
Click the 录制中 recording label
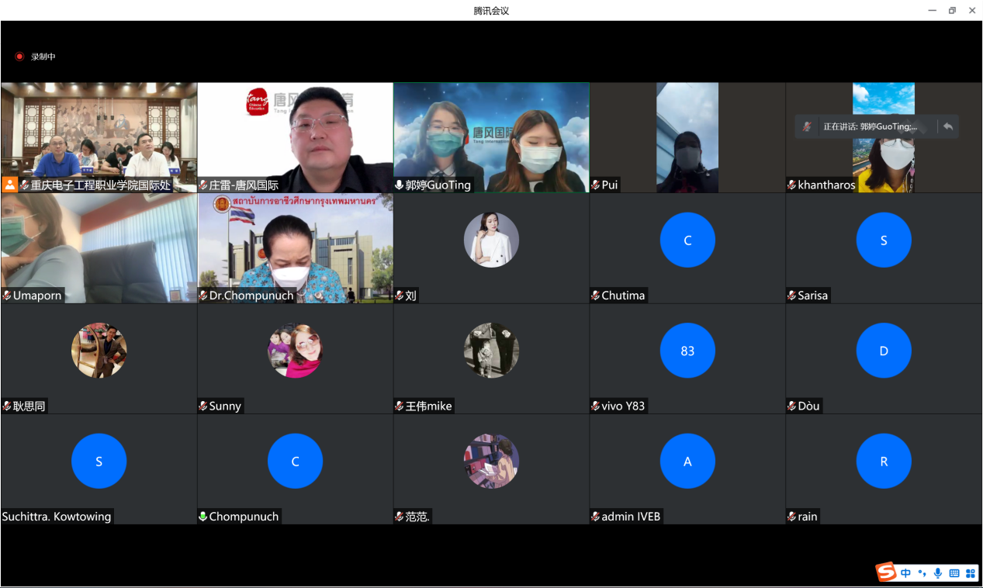(x=43, y=57)
